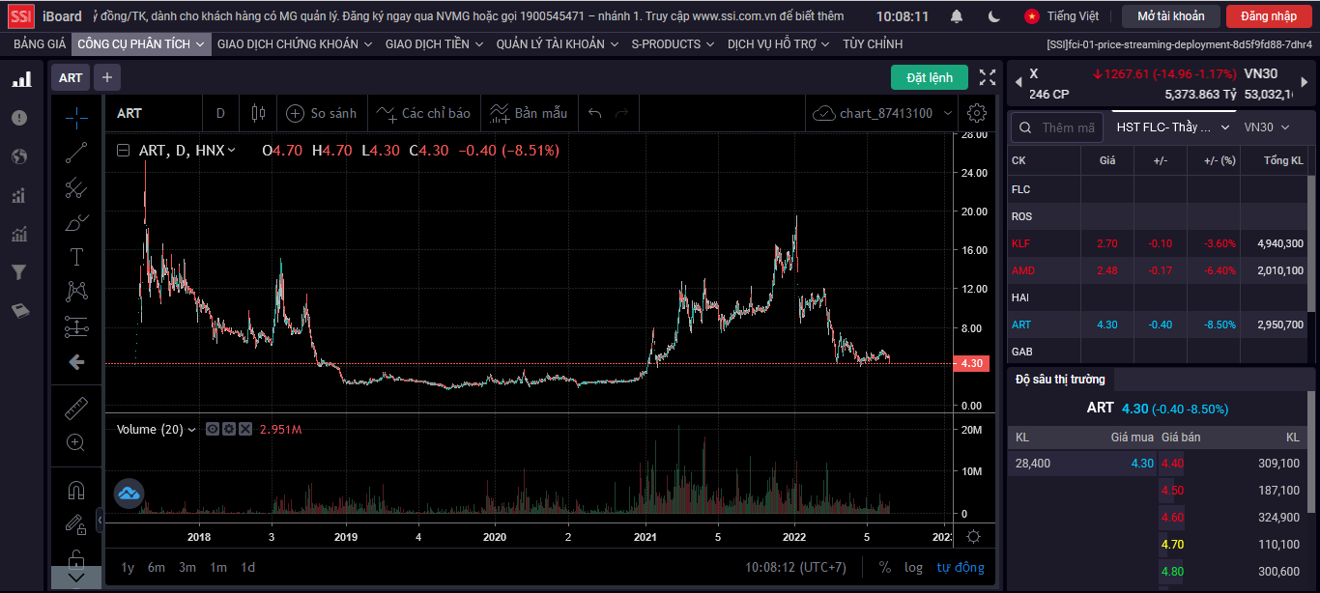
Task: Open TÙY CHỈNH menu
Action: (873, 44)
